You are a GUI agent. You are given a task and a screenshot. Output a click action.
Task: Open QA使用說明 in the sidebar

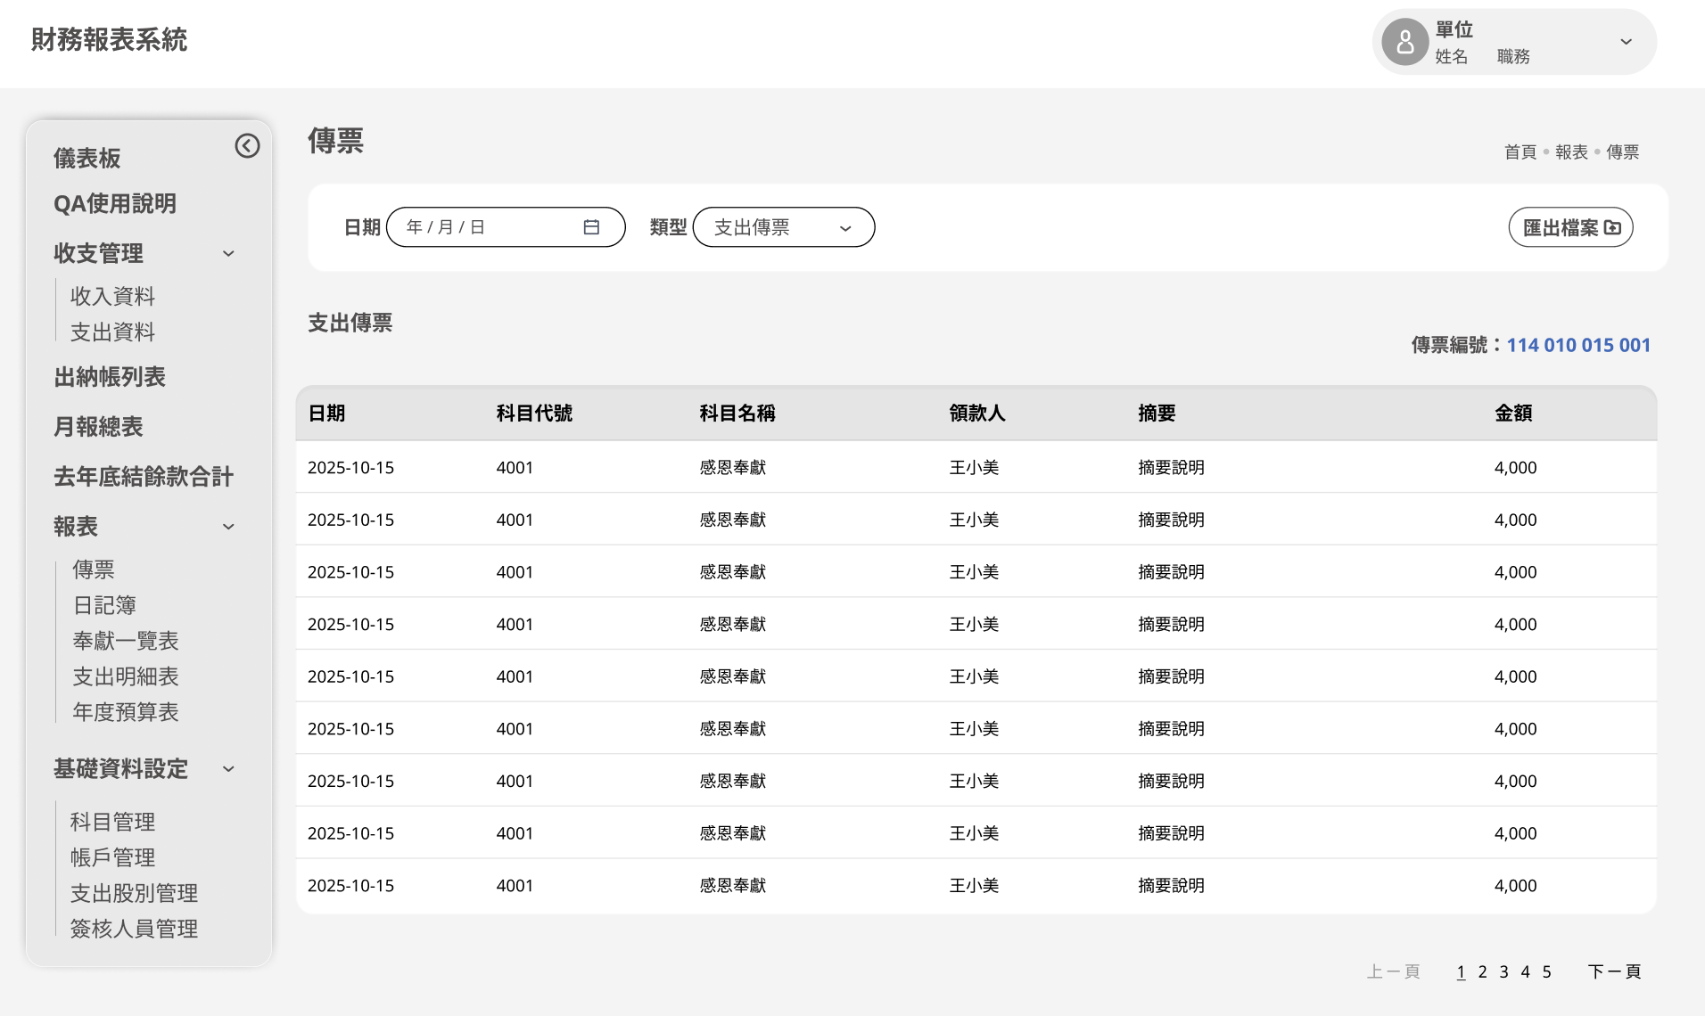(x=115, y=204)
